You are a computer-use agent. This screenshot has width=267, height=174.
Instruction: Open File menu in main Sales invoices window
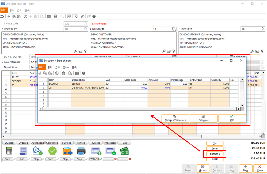point(12,10)
